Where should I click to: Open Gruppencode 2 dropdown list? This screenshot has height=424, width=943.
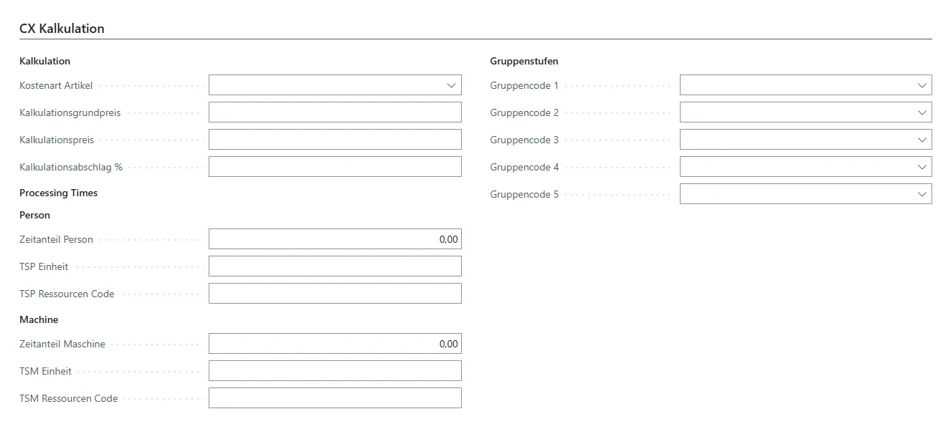(922, 112)
